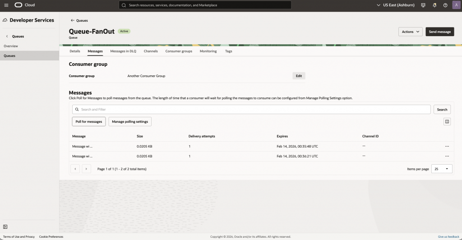This screenshot has width=462, height=240.
Task: Open Manage polling settings
Action: click(x=130, y=122)
